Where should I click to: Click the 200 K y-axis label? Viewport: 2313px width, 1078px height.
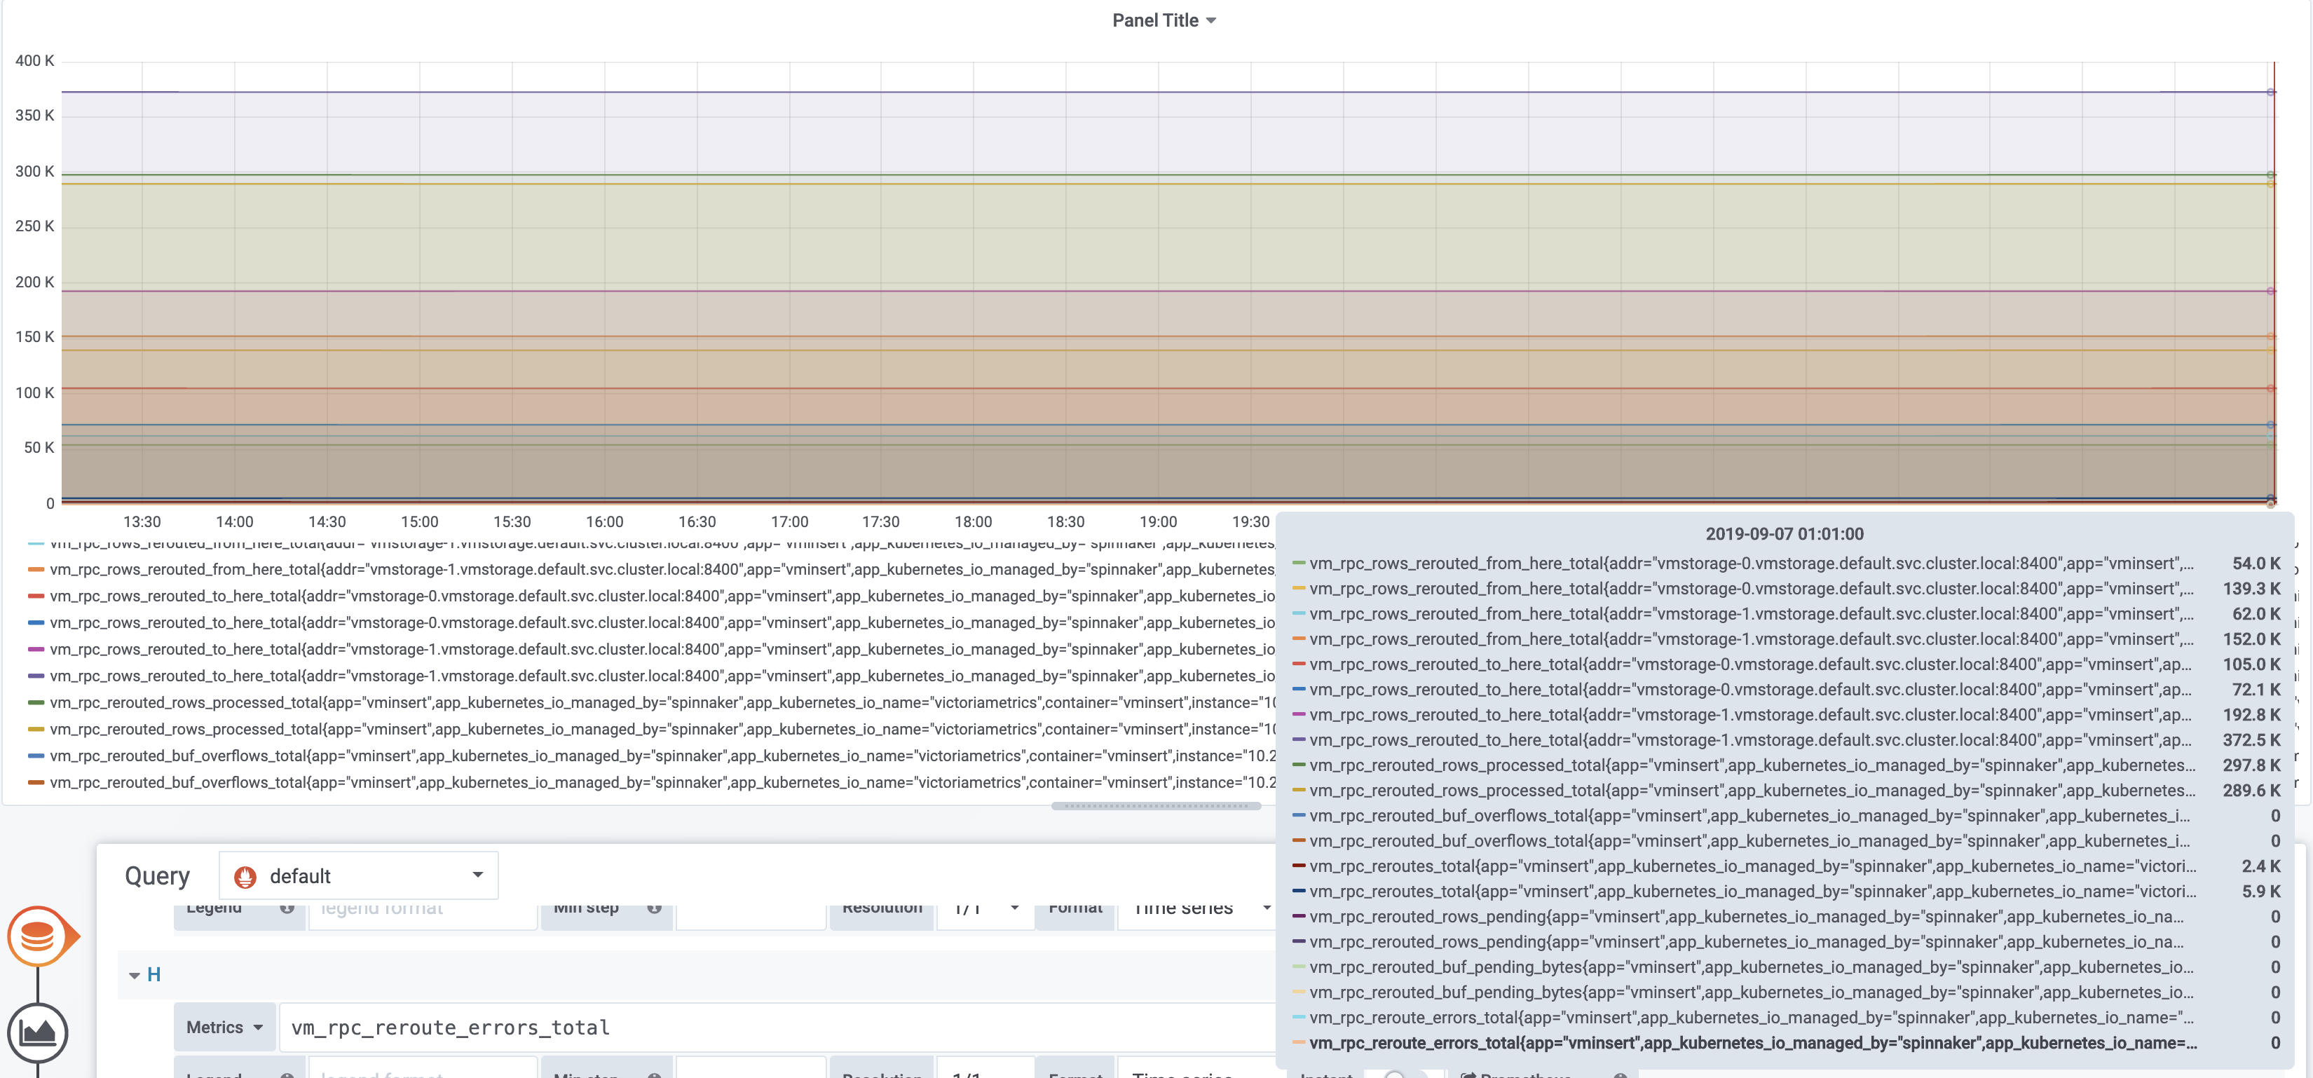click(34, 282)
